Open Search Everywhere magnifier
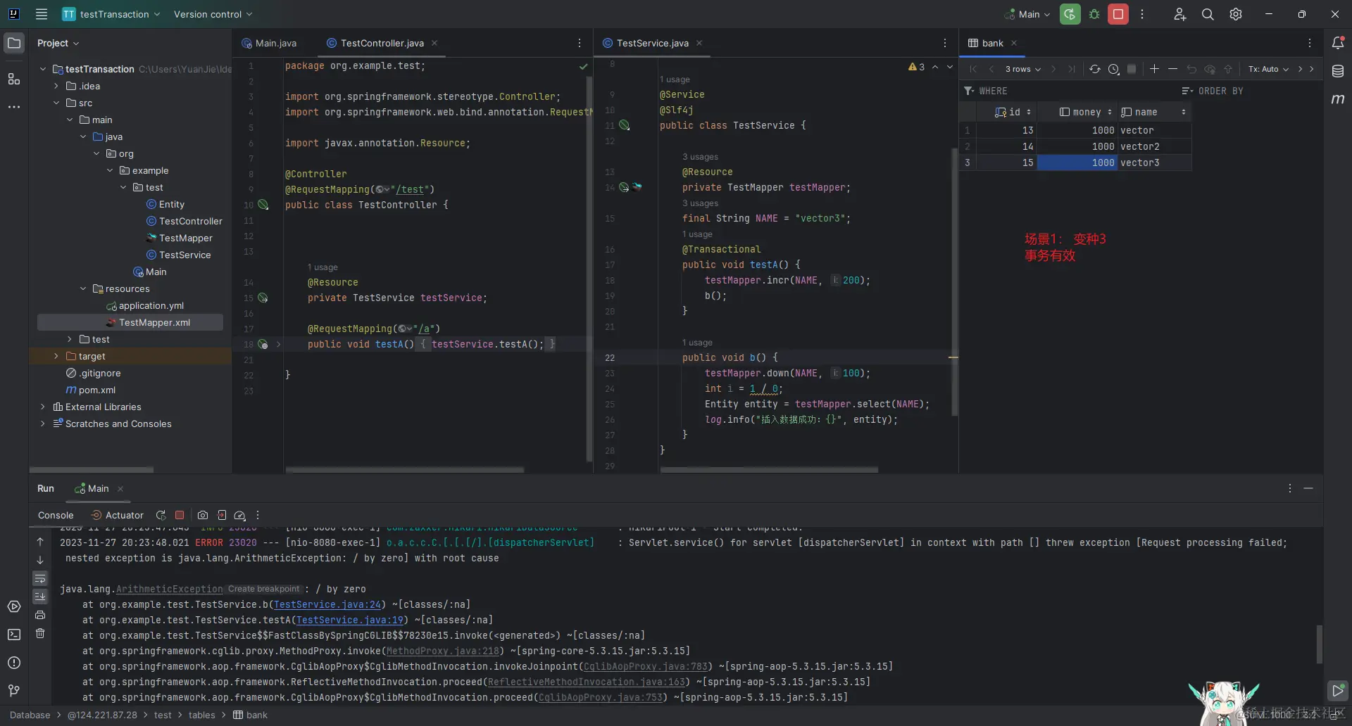The height and width of the screenshot is (726, 1352). click(1208, 14)
